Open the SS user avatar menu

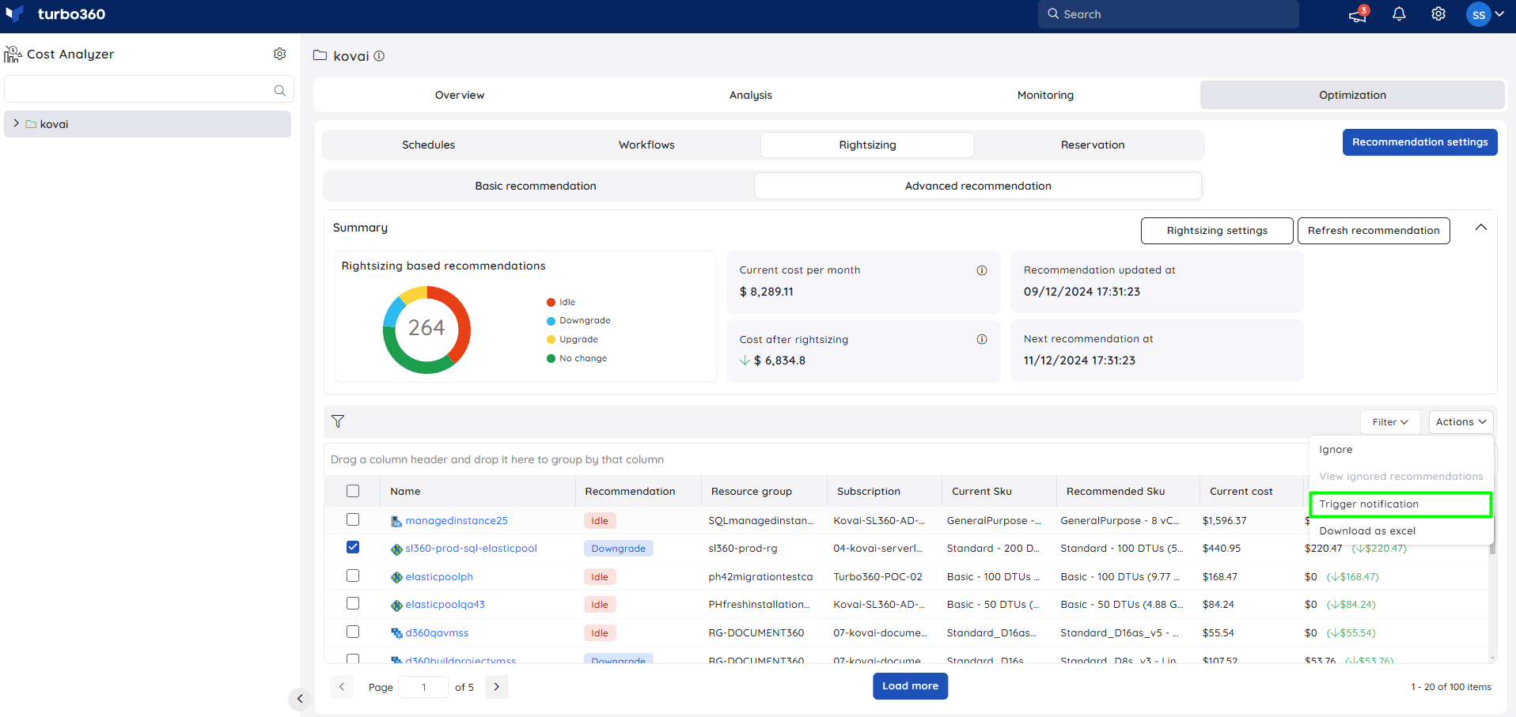1478,14
